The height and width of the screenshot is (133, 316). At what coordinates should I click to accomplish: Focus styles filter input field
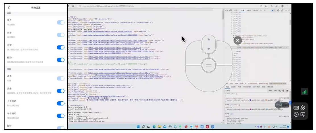[x=246, y=91]
